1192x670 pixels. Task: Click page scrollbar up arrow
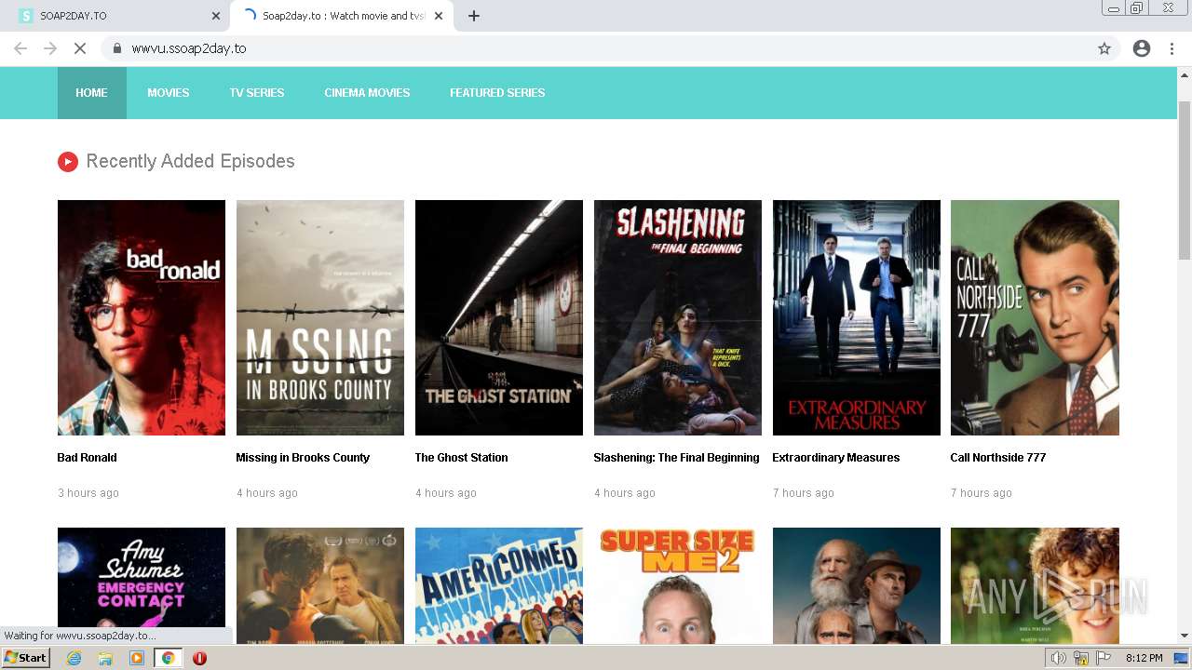click(1185, 74)
